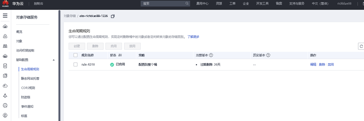Open the seventh sidebar cloud icon

point(5,86)
